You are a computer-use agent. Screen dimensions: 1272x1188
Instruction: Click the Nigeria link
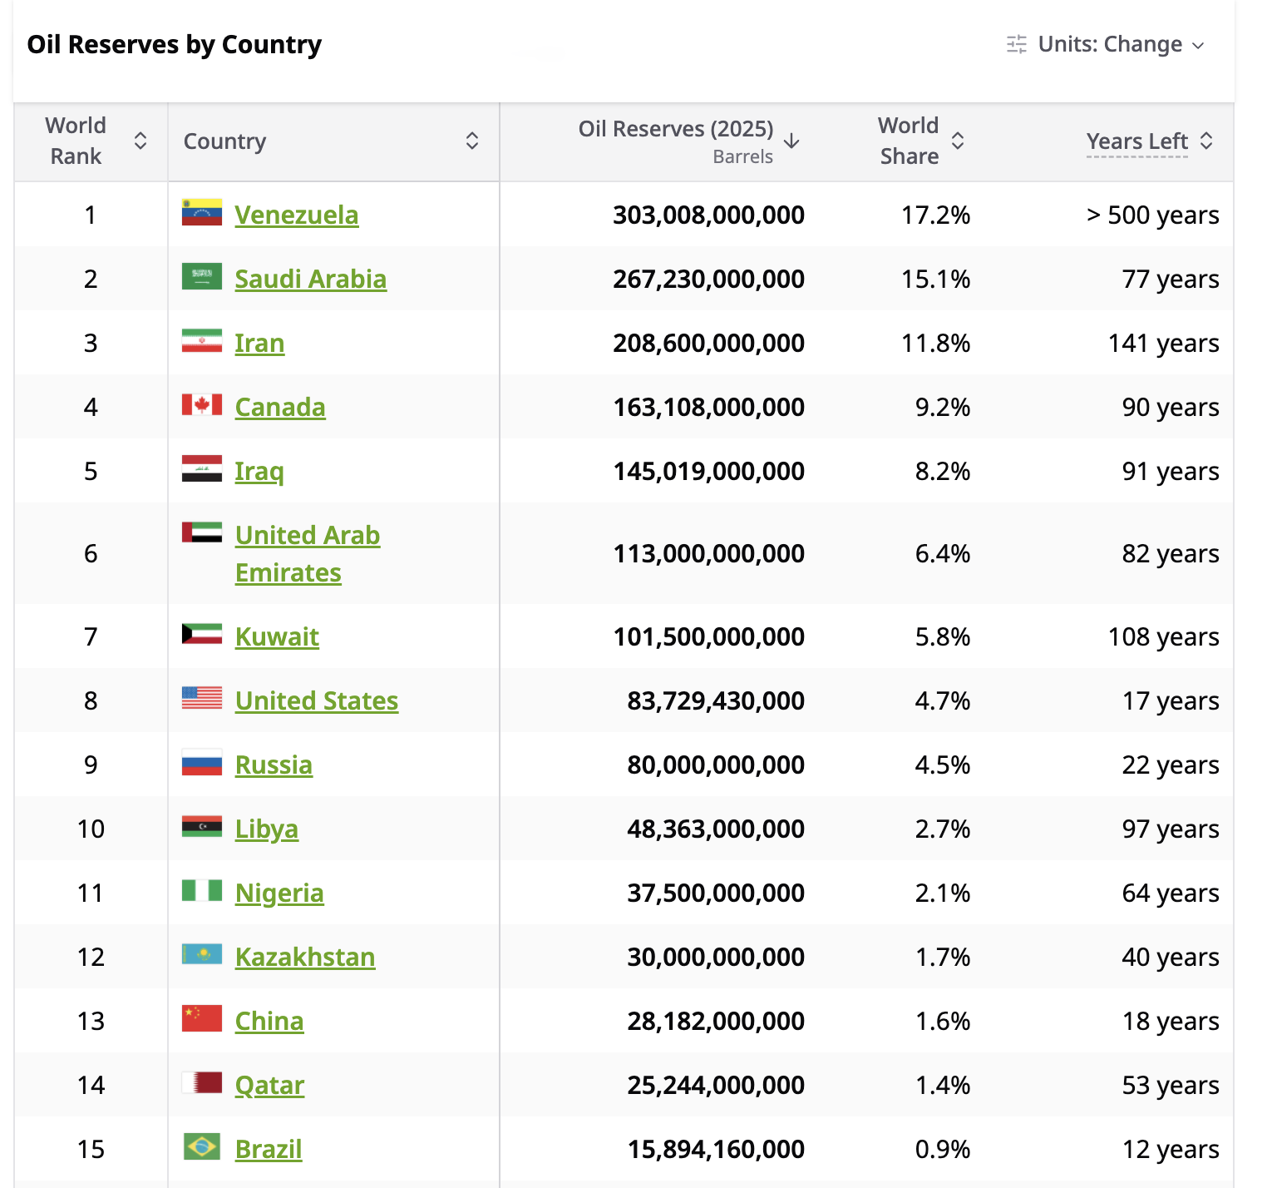pos(279,893)
